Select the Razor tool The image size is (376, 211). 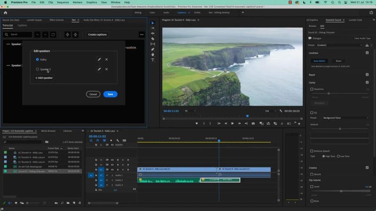153,39
